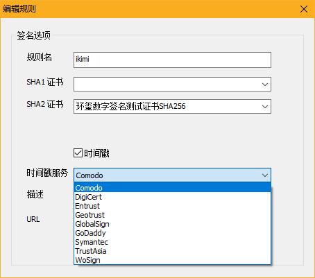
Task: Click the 规则名 input field containing ikimi
Action: tap(172, 60)
